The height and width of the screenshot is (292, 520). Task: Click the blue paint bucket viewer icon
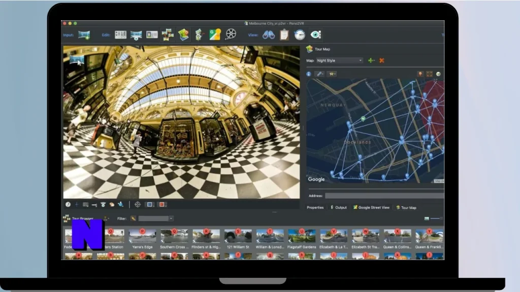click(121, 205)
